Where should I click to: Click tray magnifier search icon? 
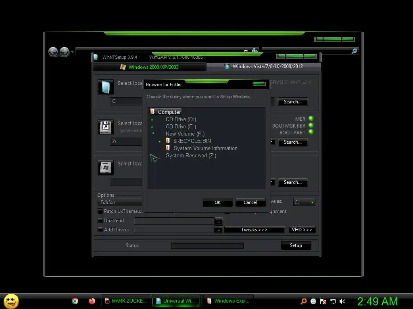pos(304,301)
